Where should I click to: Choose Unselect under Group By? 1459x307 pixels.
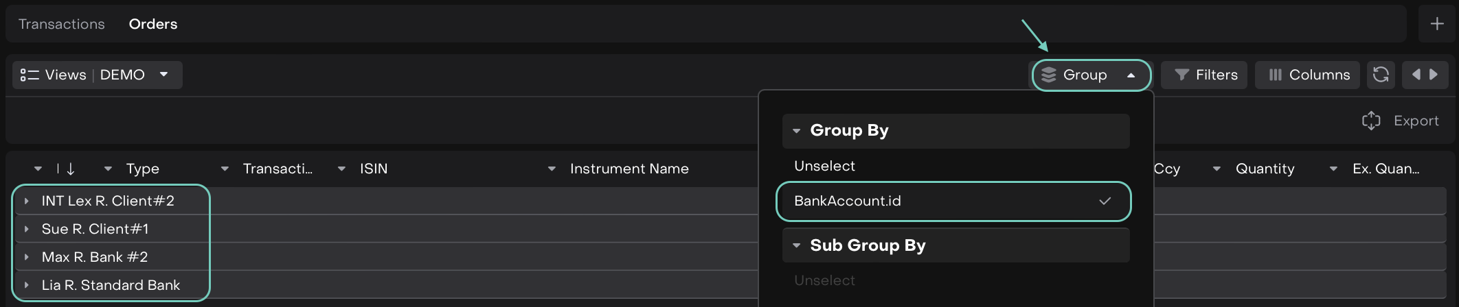824,166
